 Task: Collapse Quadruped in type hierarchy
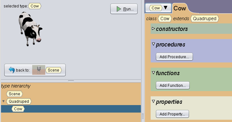click(3, 101)
